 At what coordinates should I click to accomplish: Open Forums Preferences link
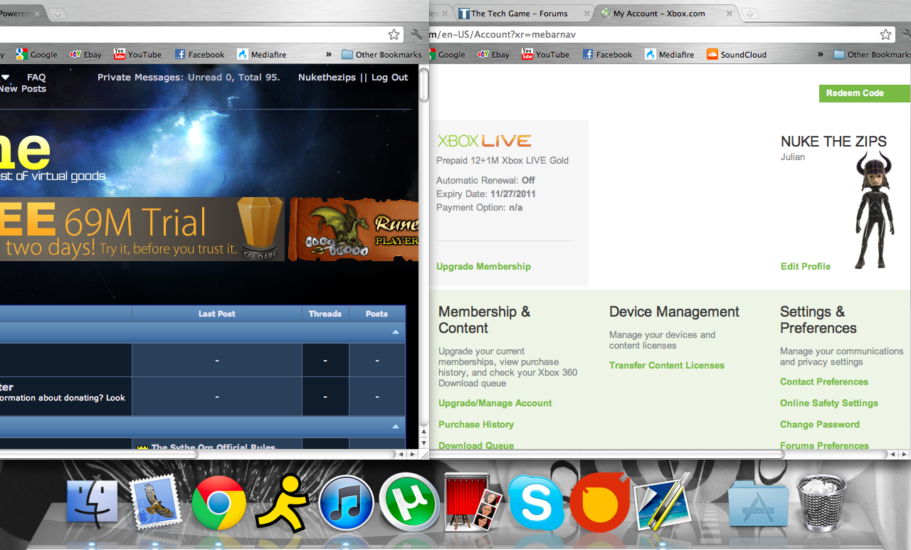(x=824, y=445)
